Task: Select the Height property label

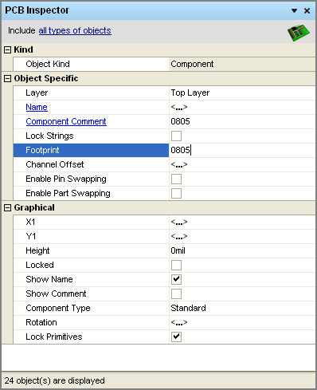Action: click(91, 250)
